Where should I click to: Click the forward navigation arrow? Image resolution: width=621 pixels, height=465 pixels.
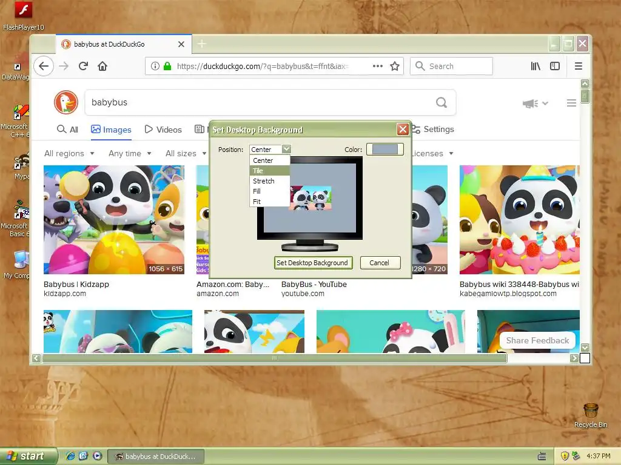63,66
